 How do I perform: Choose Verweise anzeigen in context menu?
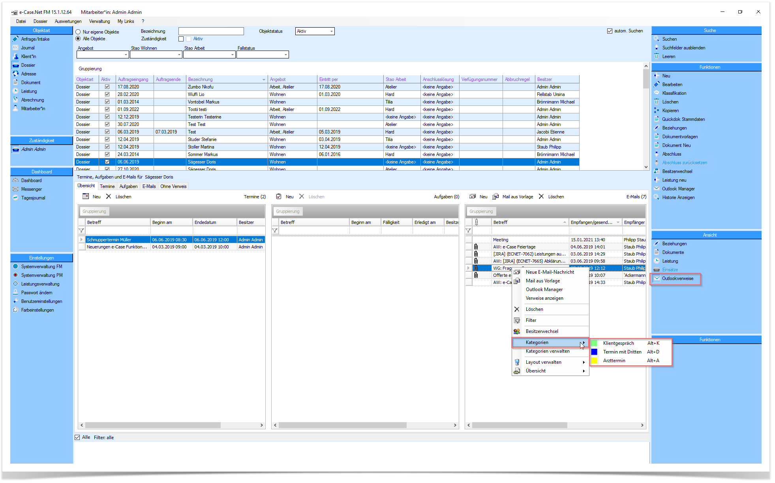[x=544, y=298]
